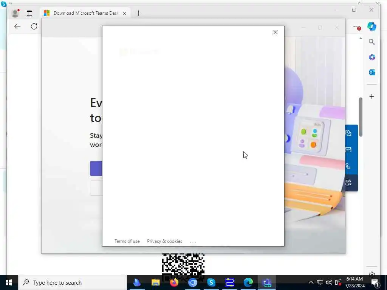Image resolution: width=387 pixels, height=290 pixels.
Task: Open the notification center
Action: tap(375, 283)
